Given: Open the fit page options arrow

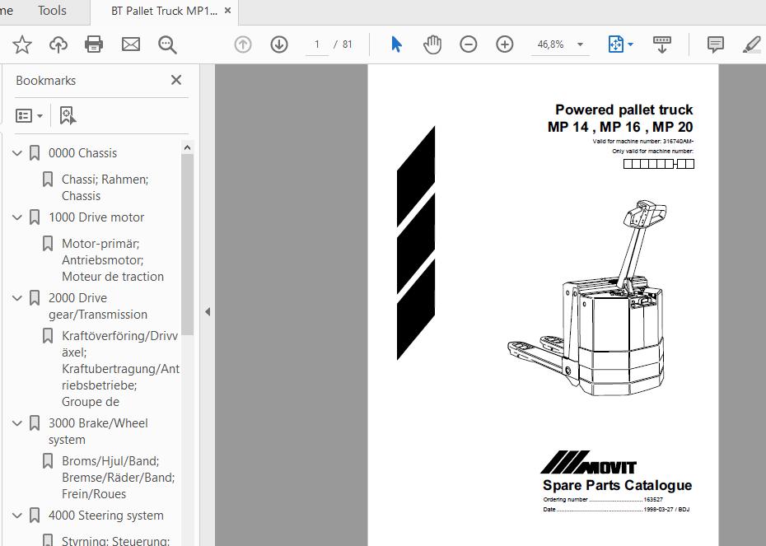Looking at the screenshot, I should [630, 44].
